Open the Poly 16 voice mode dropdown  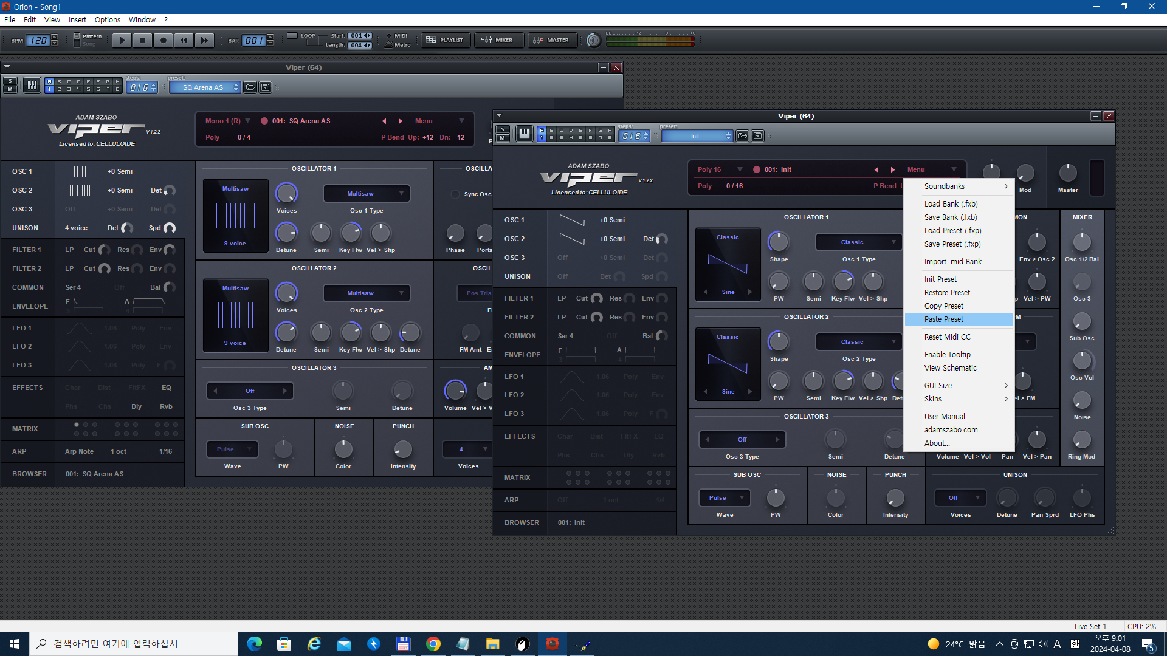[x=720, y=170]
